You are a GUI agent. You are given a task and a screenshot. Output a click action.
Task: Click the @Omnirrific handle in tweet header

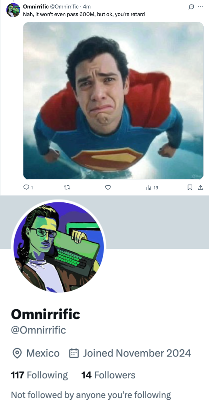(64, 6)
